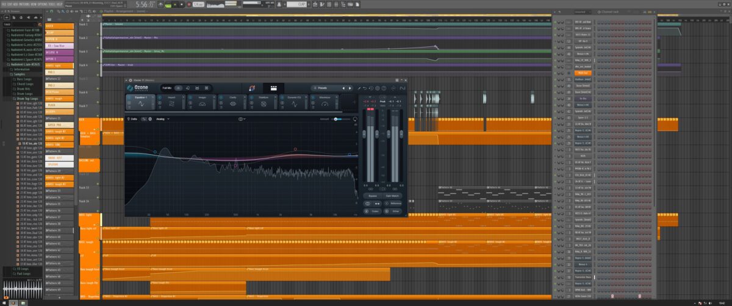This screenshot has height=306, width=732.
Task: Load the previous Ozone preset arrow
Action: coord(343,88)
